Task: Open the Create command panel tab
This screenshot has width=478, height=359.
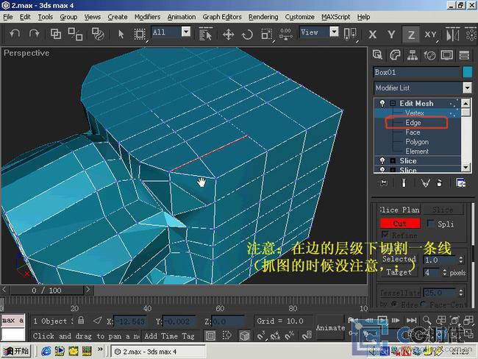Action: coord(377,55)
